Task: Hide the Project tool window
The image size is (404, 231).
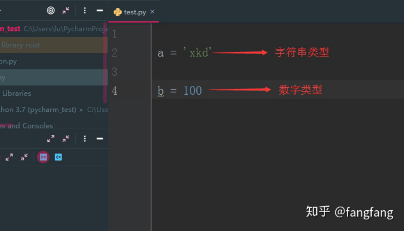Action: [99, 10]
